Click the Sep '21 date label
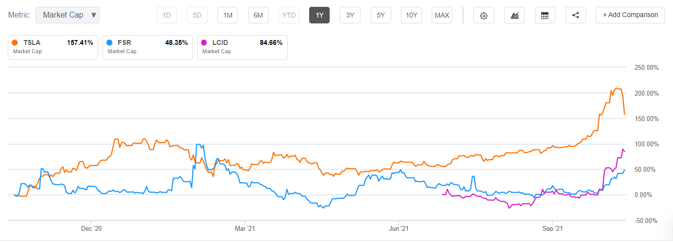The image size is (673, 242). pyautogui.click(x=552, y=228)
